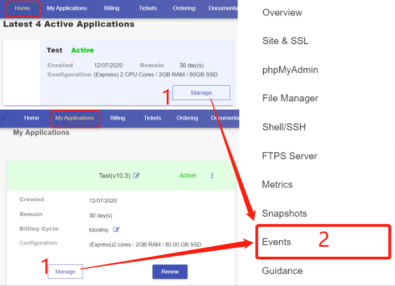The width and height of the screenshot is (395, 286).
Task: View Metrics from the side menu
Action: (x=277, y=185)
